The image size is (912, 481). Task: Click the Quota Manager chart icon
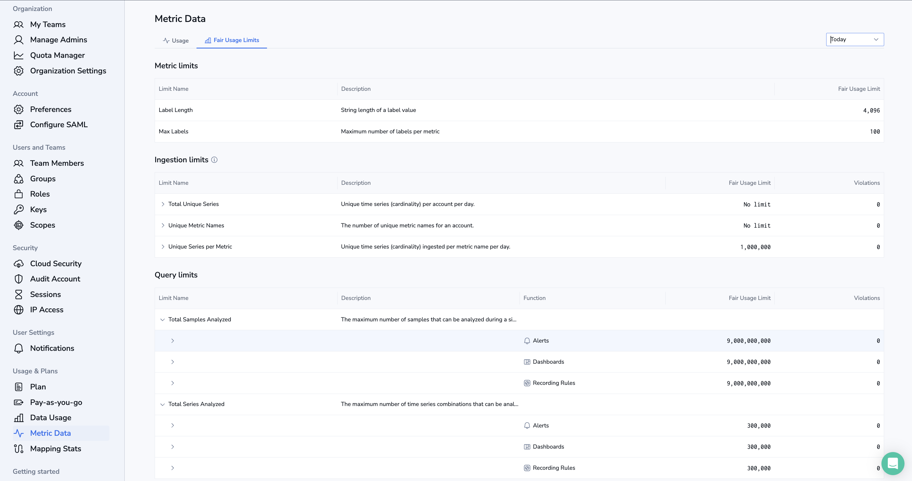pyautogui.click(x=18, y=55)
